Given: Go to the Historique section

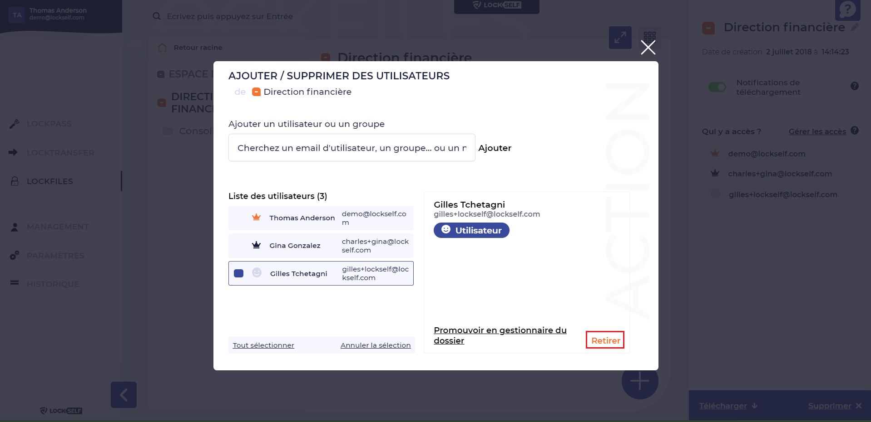Looking at the screenshot, I should click(x=53, y=284).
